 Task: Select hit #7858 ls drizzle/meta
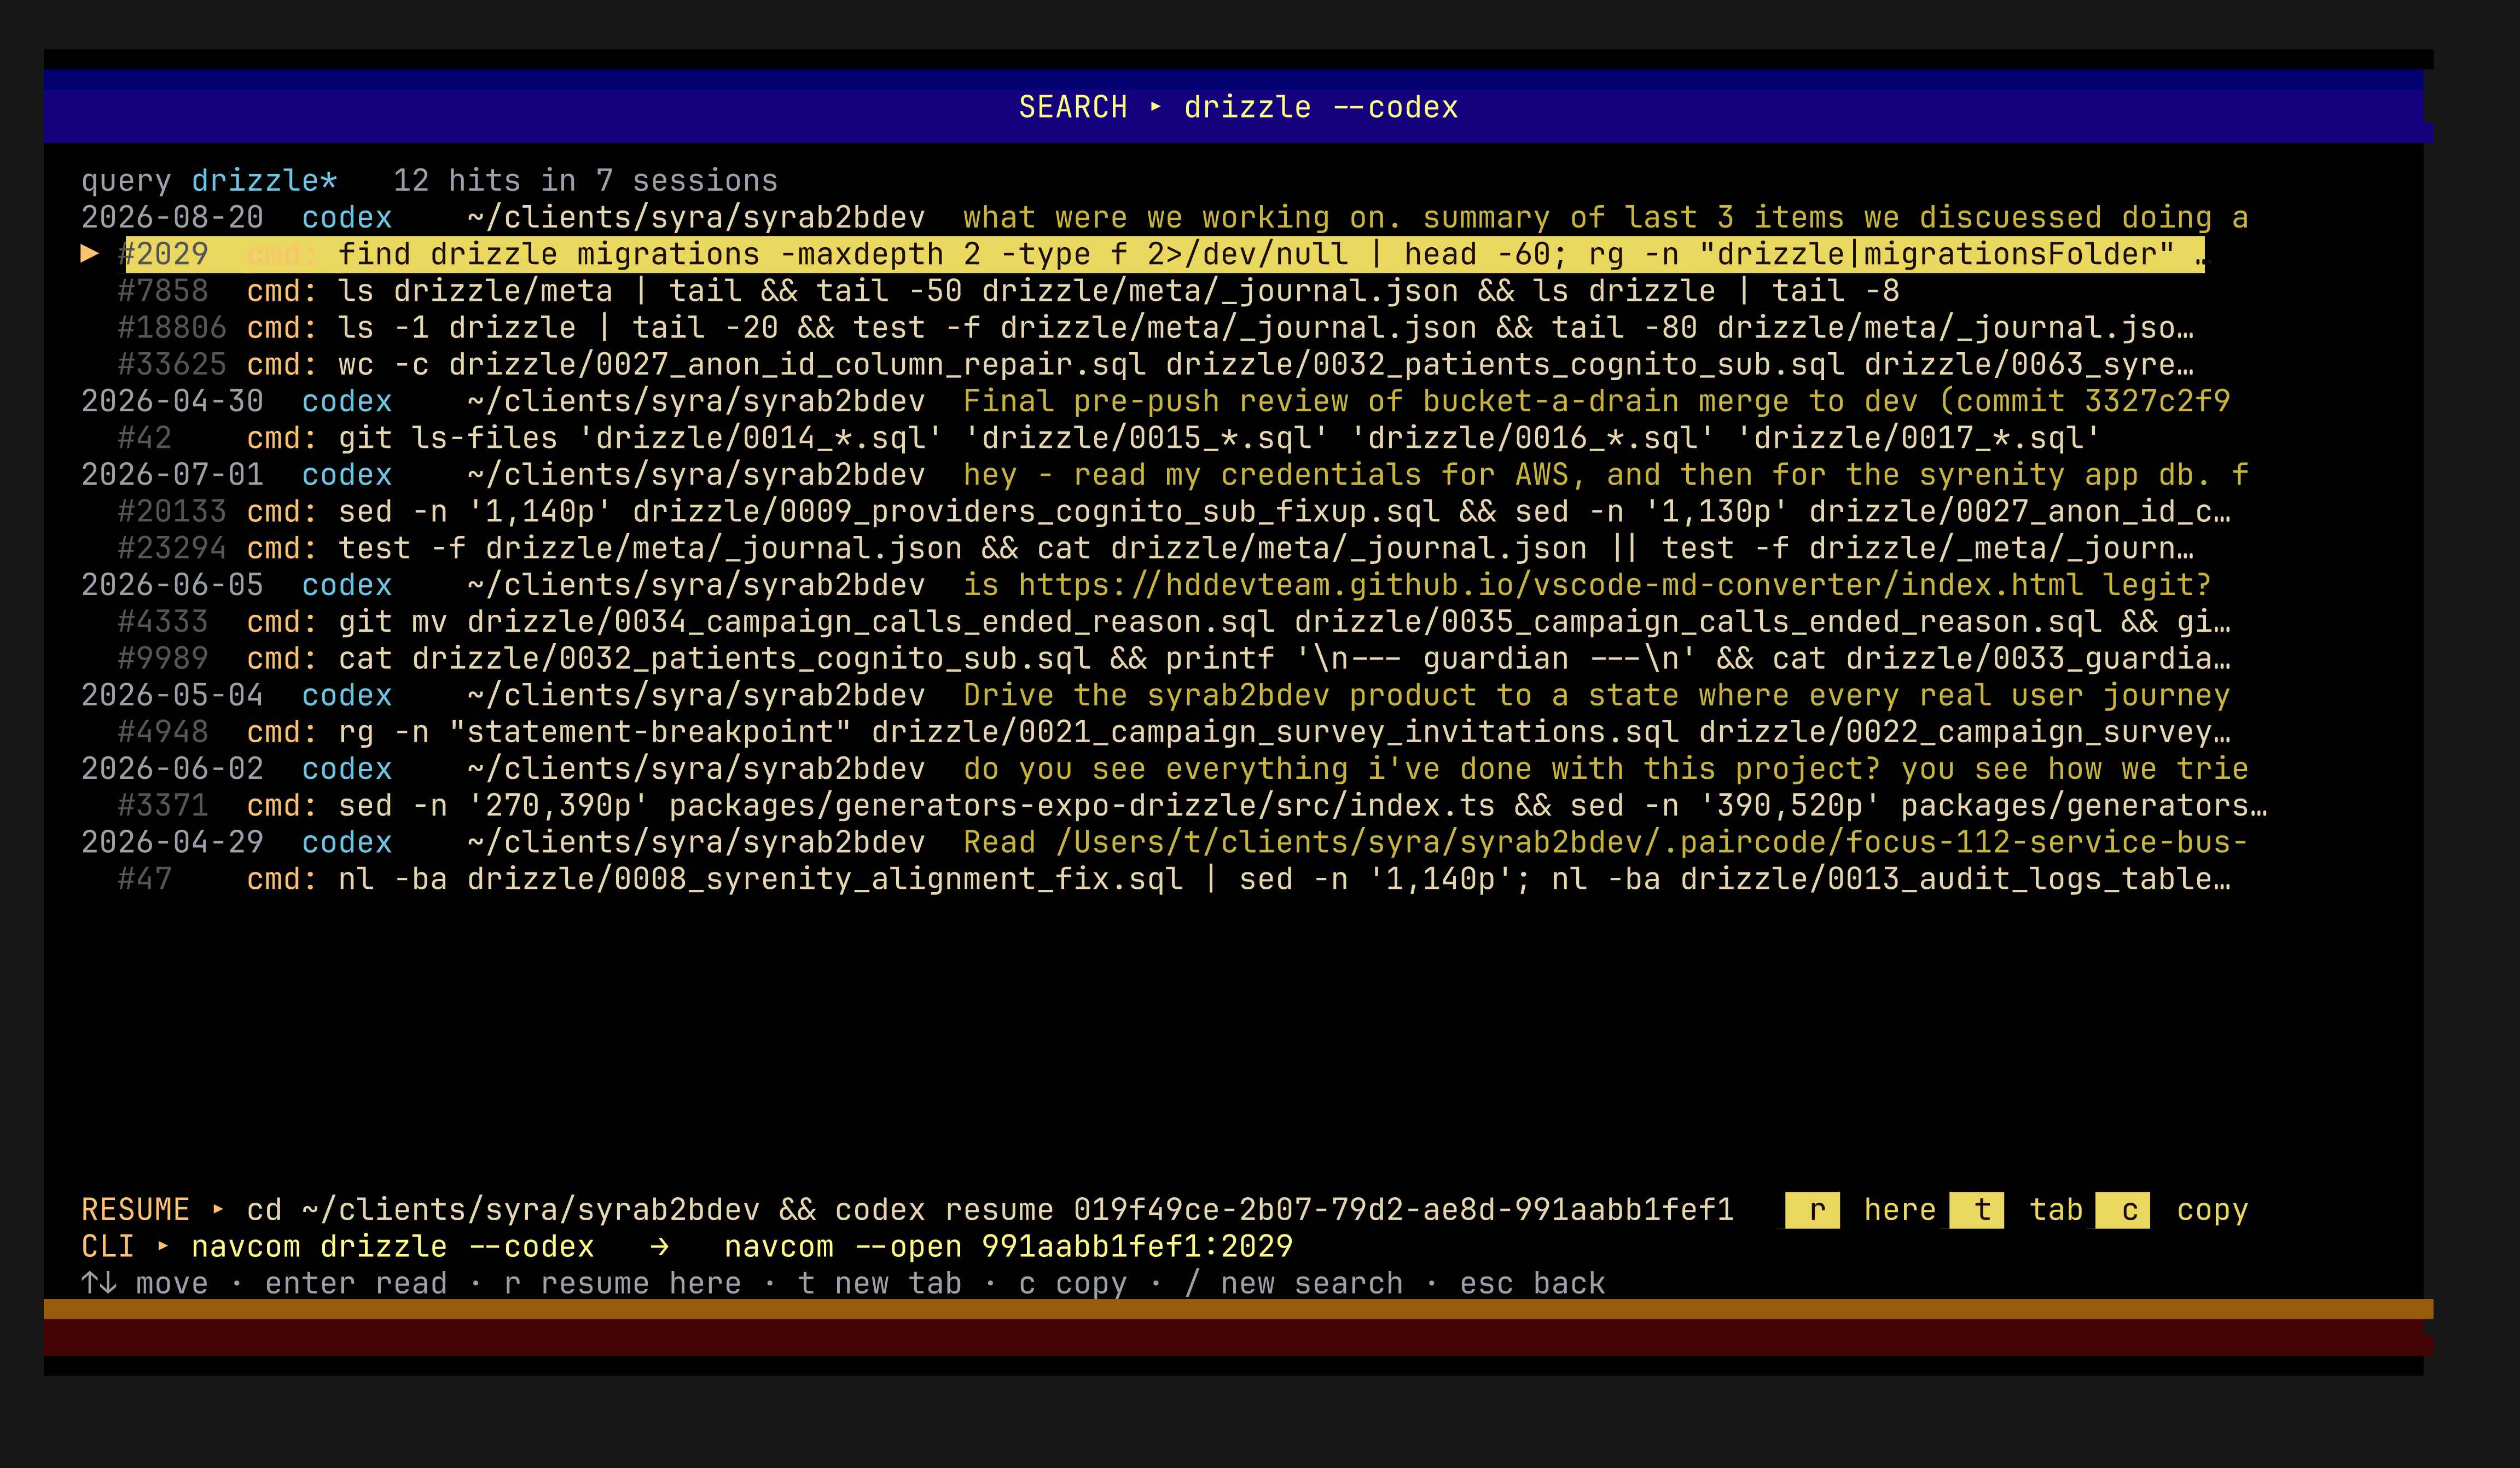point(1008,291)
